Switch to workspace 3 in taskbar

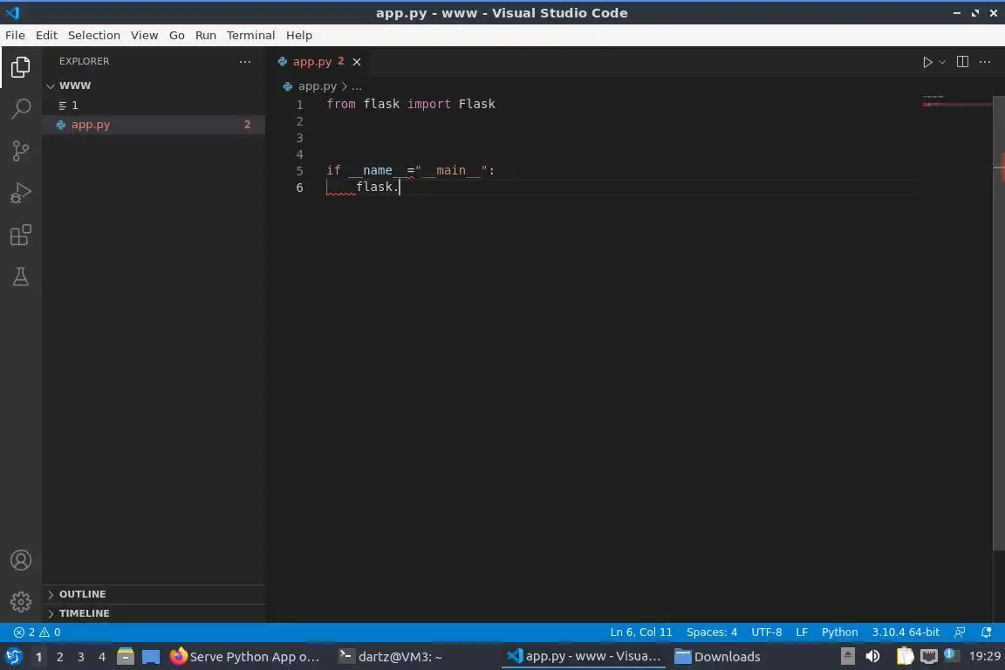81,657
